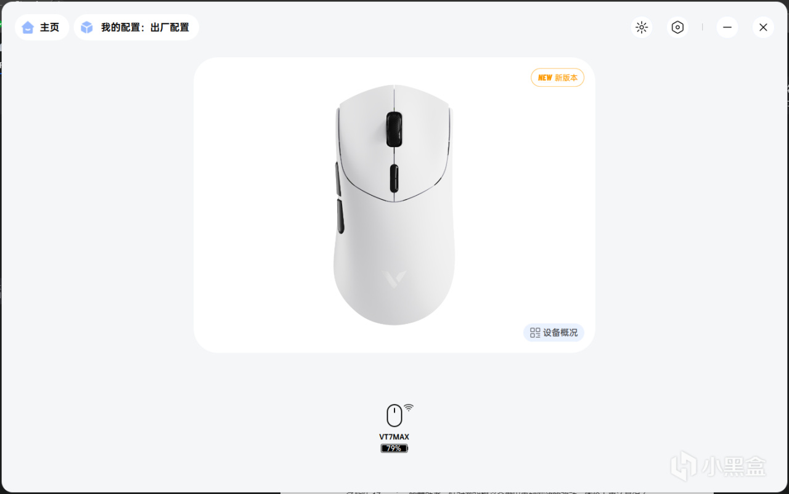The width and height of the screenshot is (789, 494).
Task: Select the DPI button below the scroll wheel
Action: point(394,179)
